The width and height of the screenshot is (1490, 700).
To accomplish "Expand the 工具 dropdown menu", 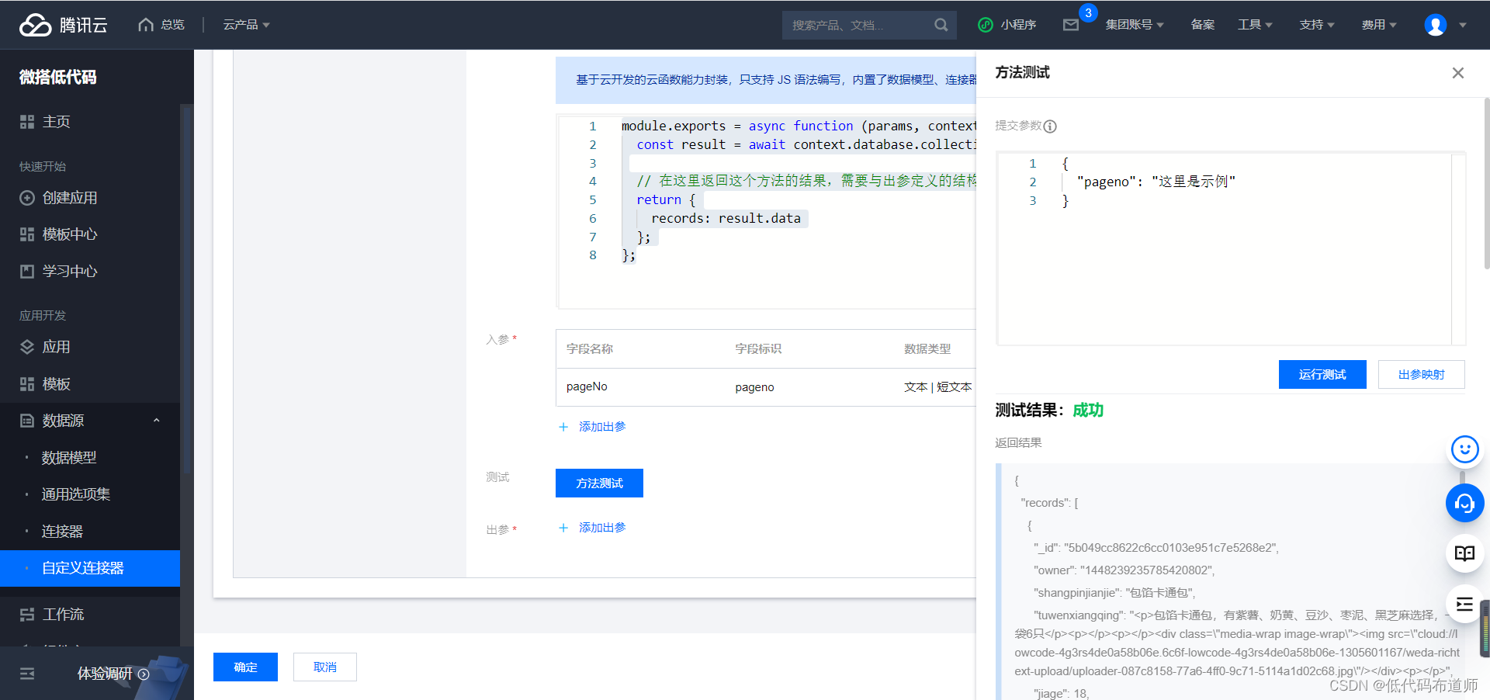I will [1255, 25].
